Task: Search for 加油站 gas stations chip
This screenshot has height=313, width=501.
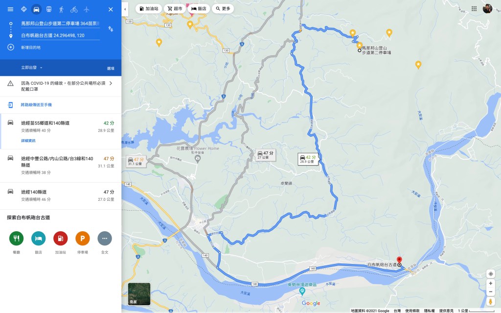Action: coord(149,9)
